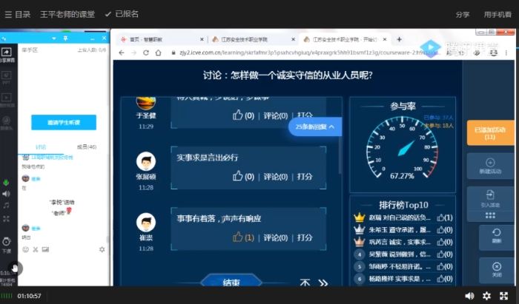
Task: Click browser reload icon in address bar
Action: (x=145, y=53)
